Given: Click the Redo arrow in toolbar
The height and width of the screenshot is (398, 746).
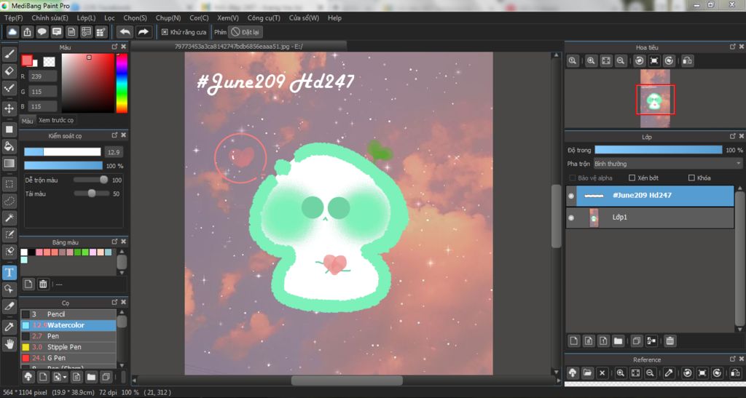Looking at the screenshot, I should click(143, 32).
